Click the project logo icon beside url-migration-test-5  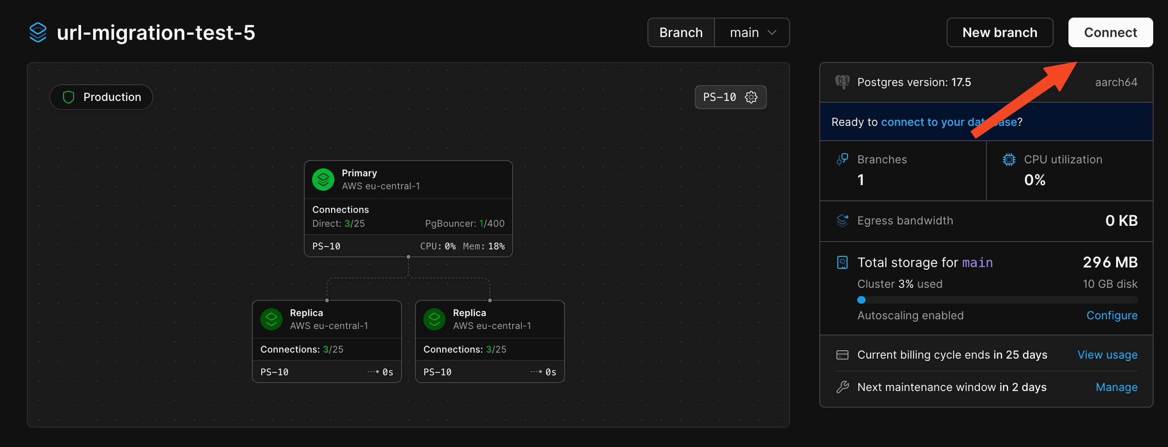click(x=38, y=32)
